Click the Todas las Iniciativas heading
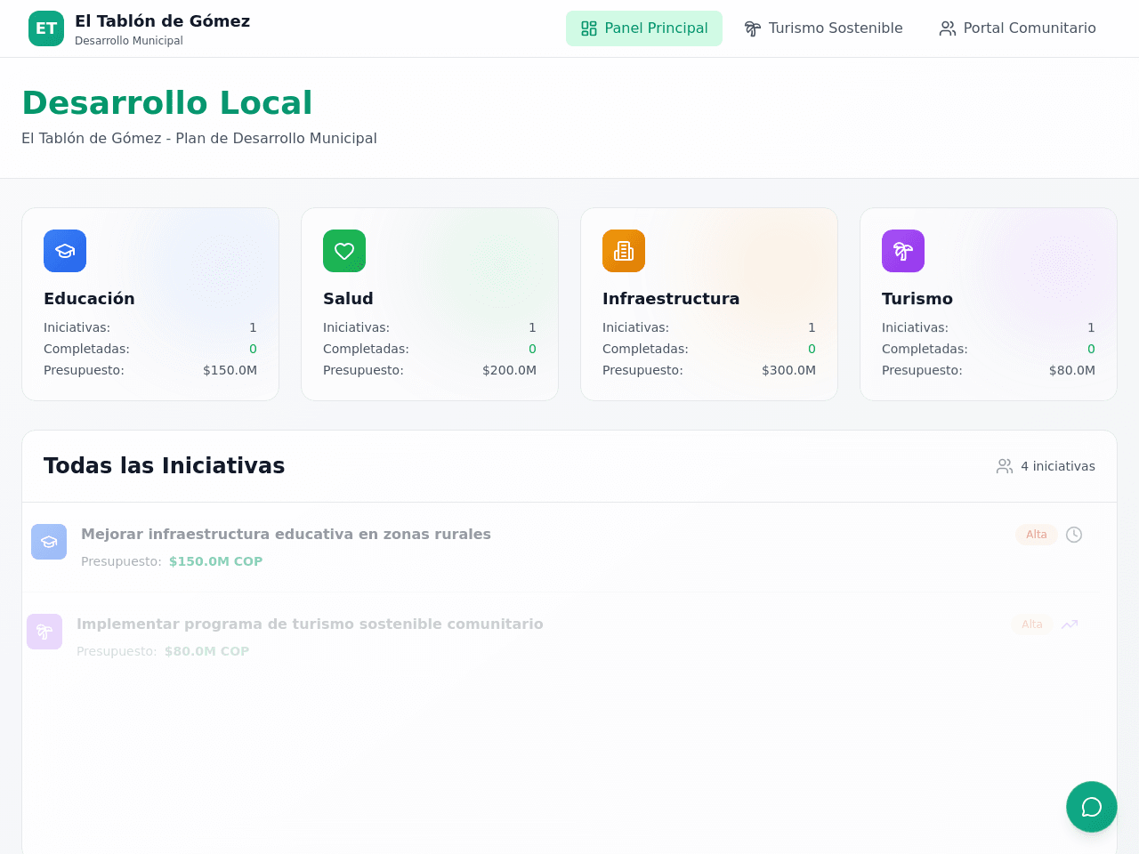The width and height of the screenshot is (1139, 854). coord(165,466)
